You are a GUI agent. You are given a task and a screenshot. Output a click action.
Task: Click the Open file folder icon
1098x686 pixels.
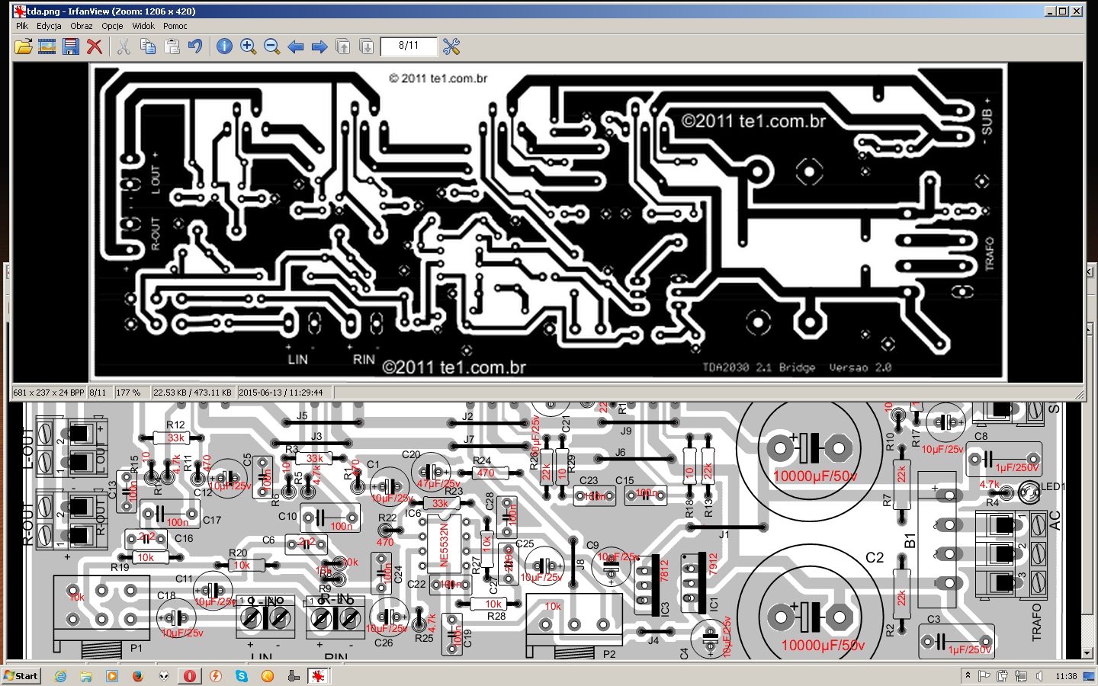point(24,46)
